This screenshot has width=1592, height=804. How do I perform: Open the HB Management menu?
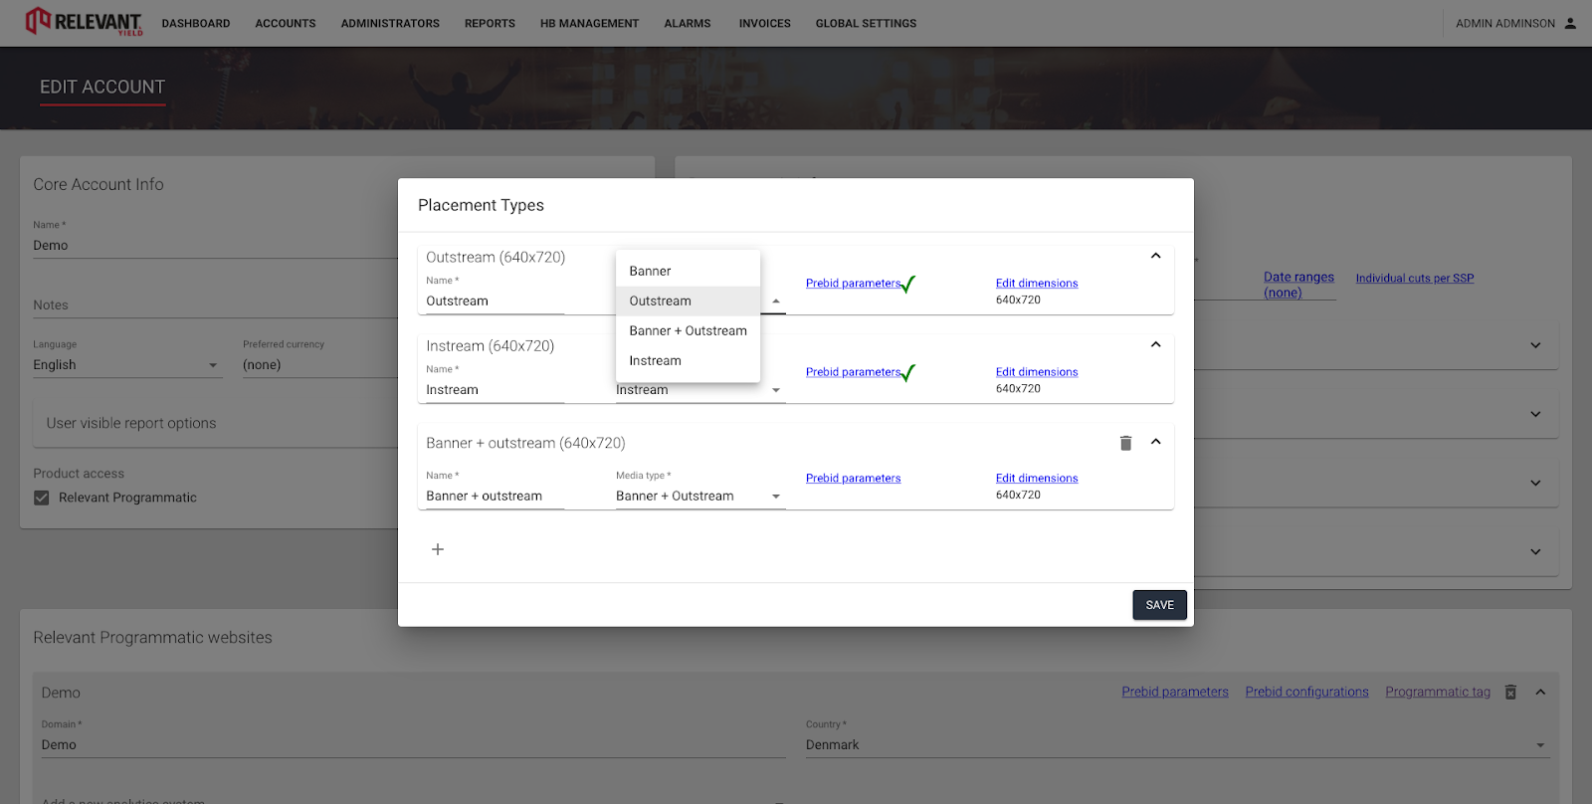click(x=590, y=23)
